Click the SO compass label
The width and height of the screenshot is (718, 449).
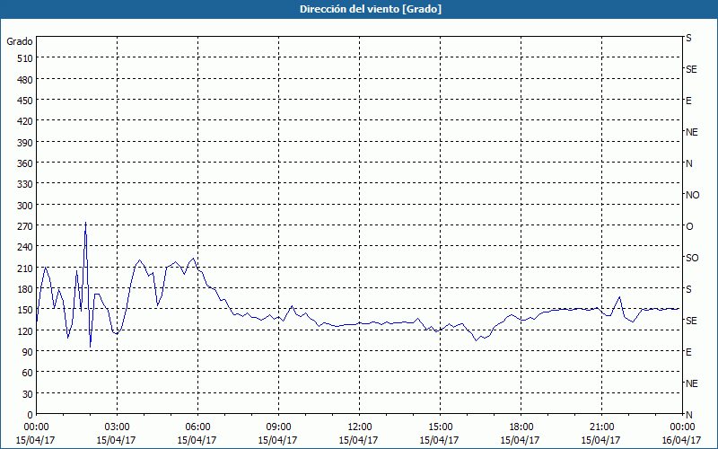pyautogui.click(x=692, y=258)
